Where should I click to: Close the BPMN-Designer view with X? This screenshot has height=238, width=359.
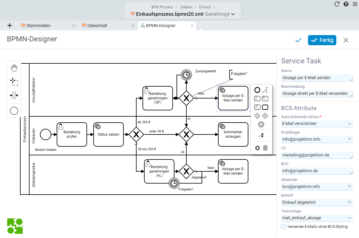[346, 40]
